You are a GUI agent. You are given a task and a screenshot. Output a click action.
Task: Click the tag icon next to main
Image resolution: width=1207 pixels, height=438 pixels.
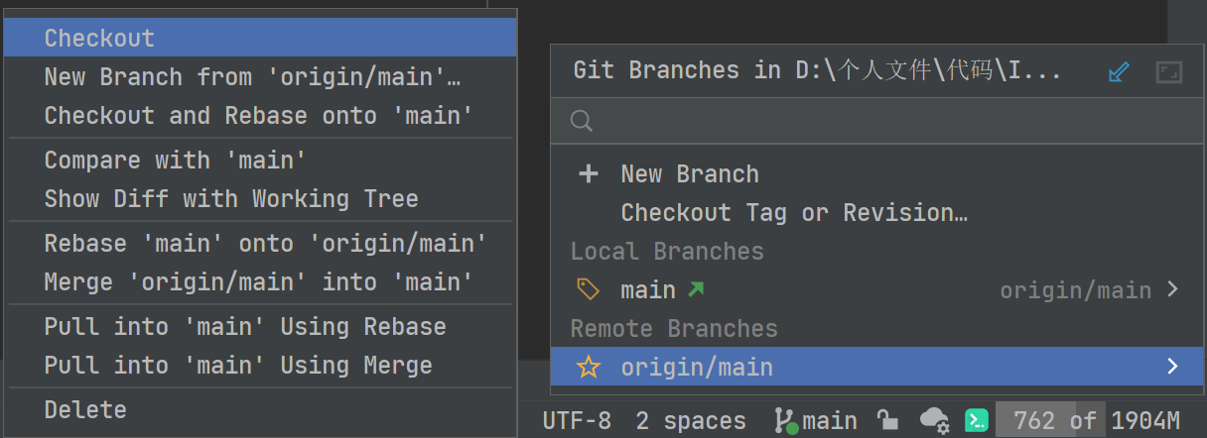589,289
